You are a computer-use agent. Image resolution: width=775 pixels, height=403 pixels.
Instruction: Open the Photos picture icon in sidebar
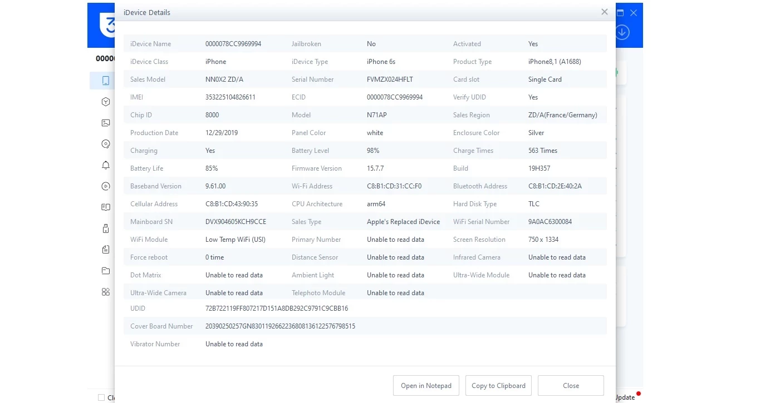pyautogui.click(x=106, y=123)
